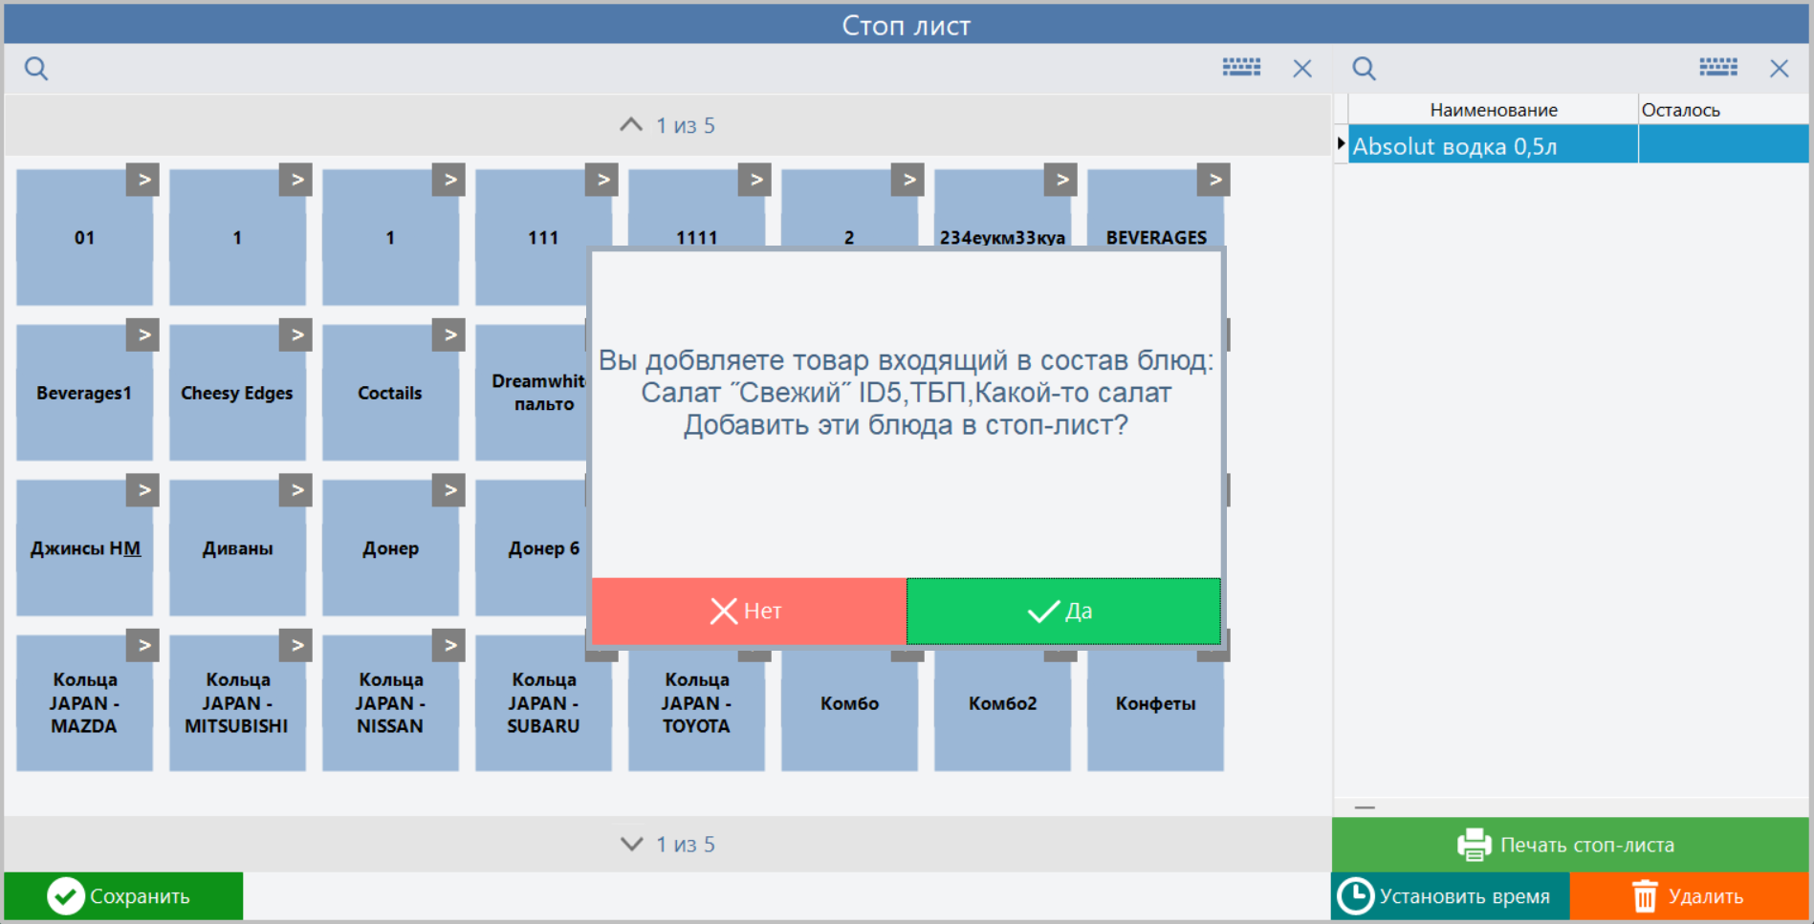Confirm adding dishes by pressing Да
The height and width of the screenshot is (924, 1814).
pos(1062,611)
